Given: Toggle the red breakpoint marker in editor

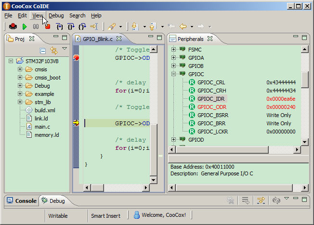Looking at the screenshot, I should point(76,58).
